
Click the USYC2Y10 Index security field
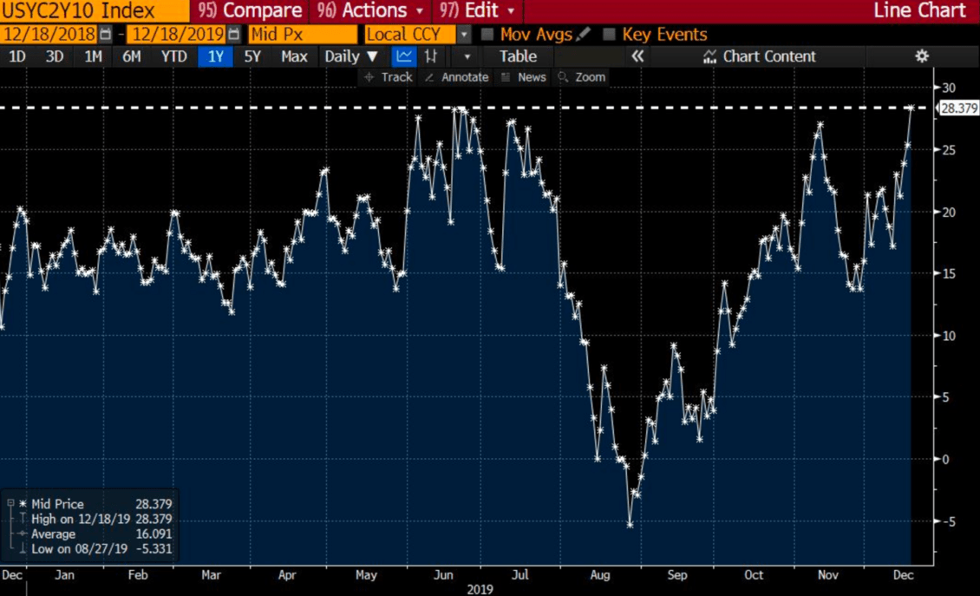pyautogui.click(x=94, y=10)
